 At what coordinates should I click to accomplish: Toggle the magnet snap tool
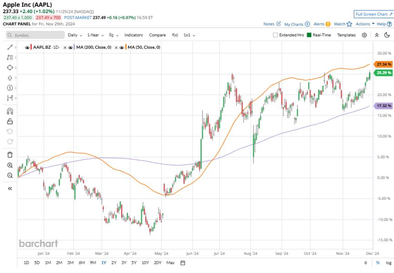10,111
